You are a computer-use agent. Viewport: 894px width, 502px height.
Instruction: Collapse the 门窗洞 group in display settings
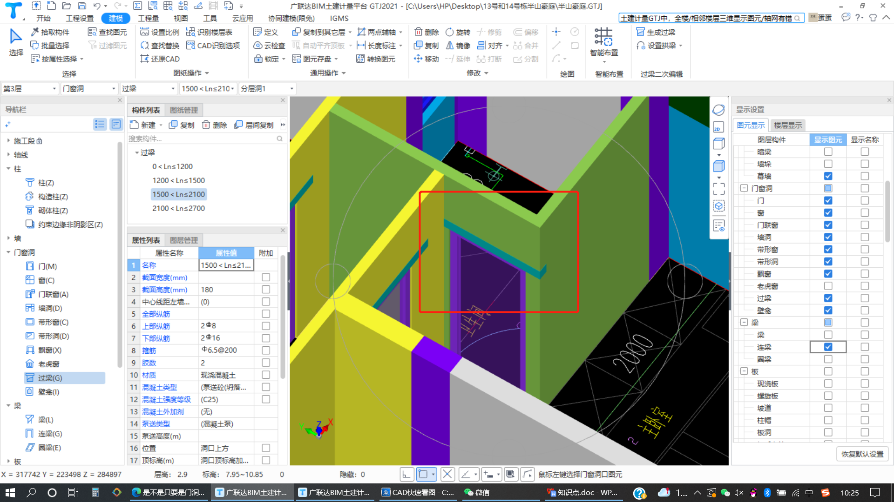point(744,188)
